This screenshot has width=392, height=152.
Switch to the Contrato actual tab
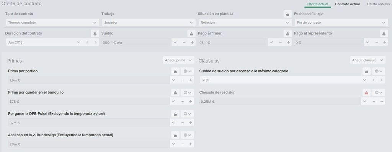[x=347, y=4]
